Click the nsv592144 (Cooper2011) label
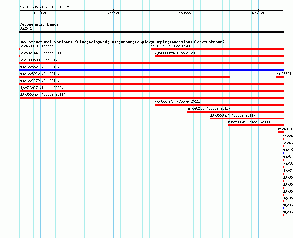Image resolution: width=293 pixels, height=238 pixels. [41, 53]
